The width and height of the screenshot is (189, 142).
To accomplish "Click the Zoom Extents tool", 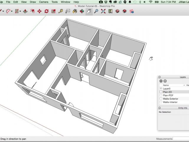I will coord(103,12).
